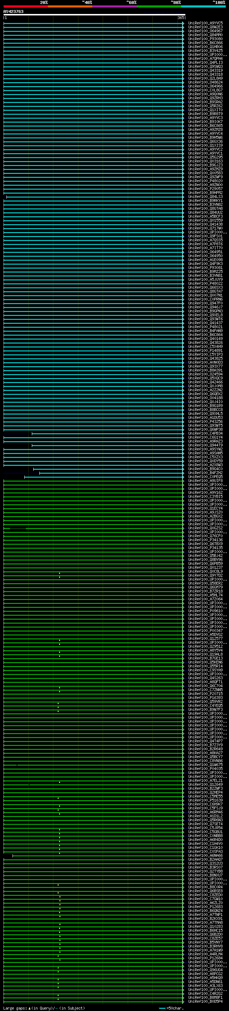Select label UniRef100_A9V162
Viewport: 229px width, 1011px height.
coord(205,492)
